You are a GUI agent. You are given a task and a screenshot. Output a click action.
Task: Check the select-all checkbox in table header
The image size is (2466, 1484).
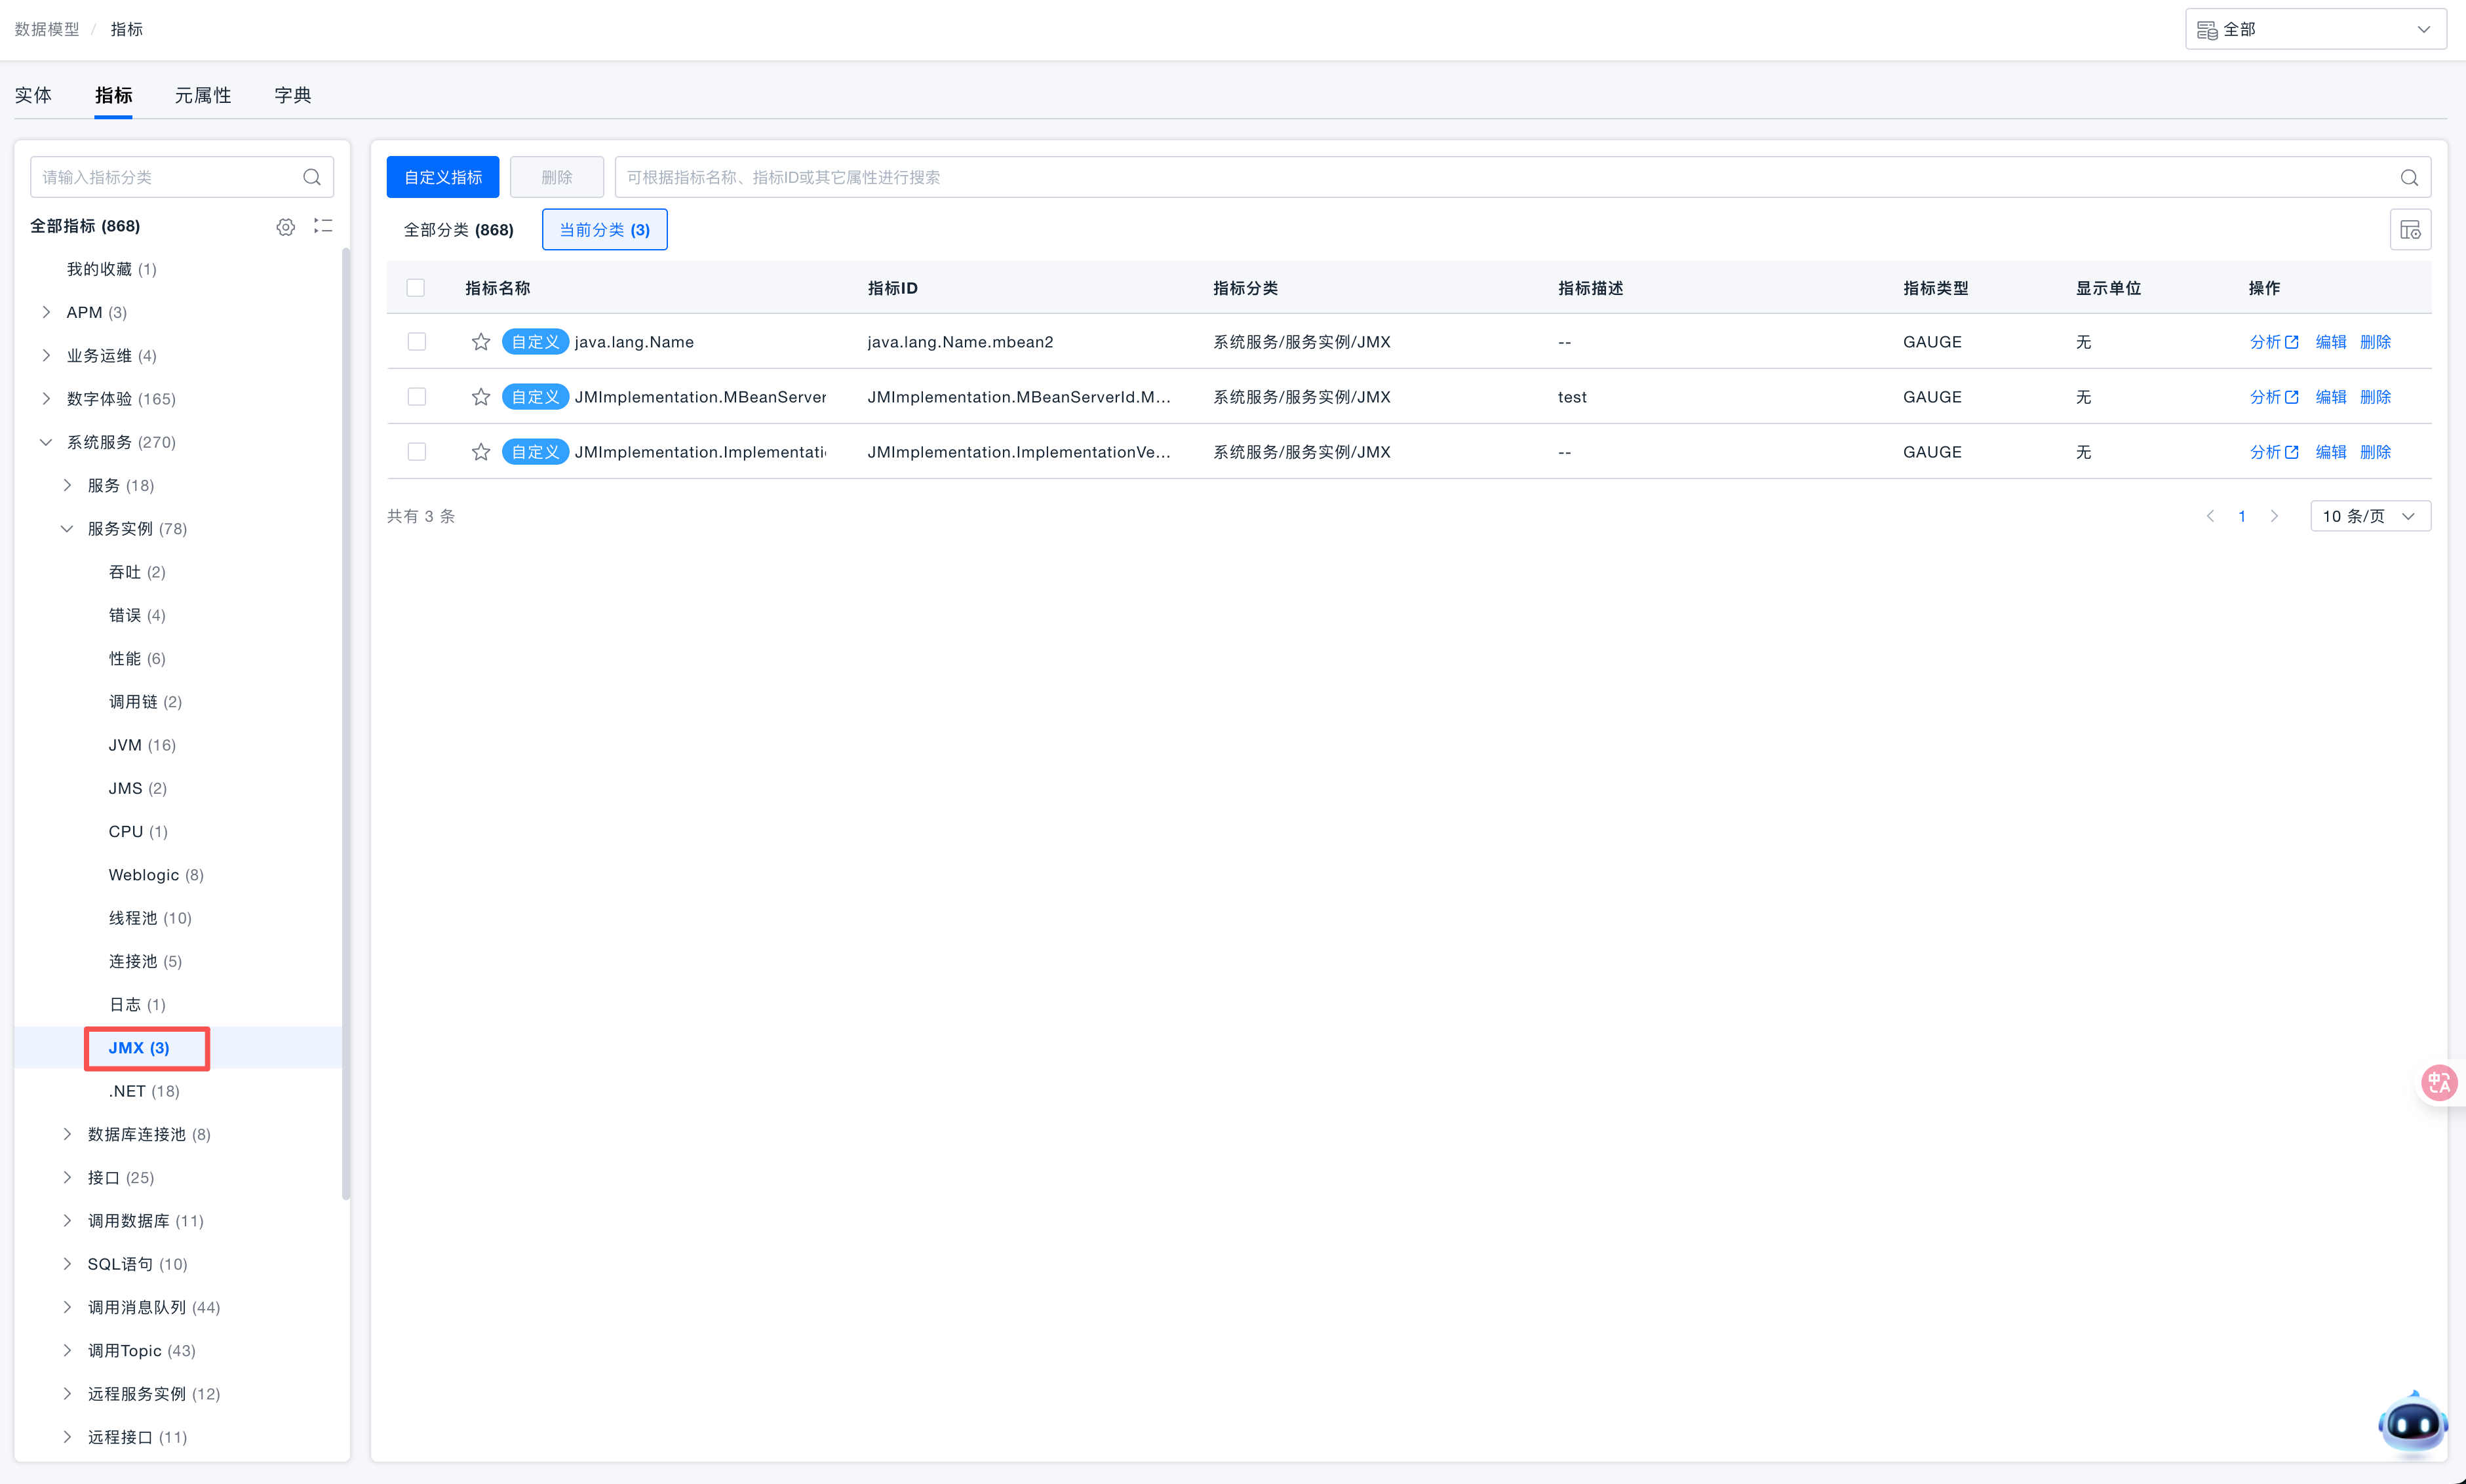click(416, 288)
